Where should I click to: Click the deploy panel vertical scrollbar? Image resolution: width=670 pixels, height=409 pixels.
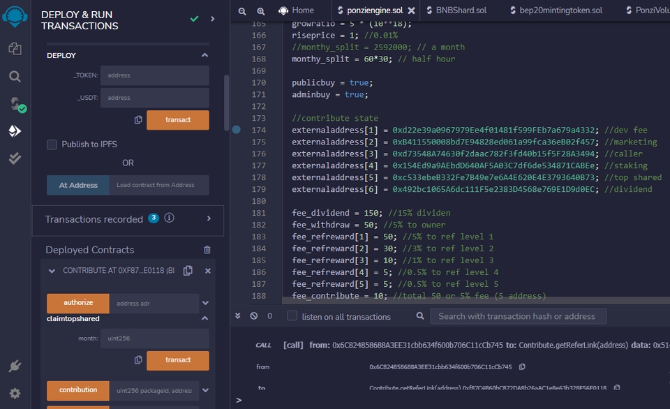pyautogui.click(x=226, y=103)
